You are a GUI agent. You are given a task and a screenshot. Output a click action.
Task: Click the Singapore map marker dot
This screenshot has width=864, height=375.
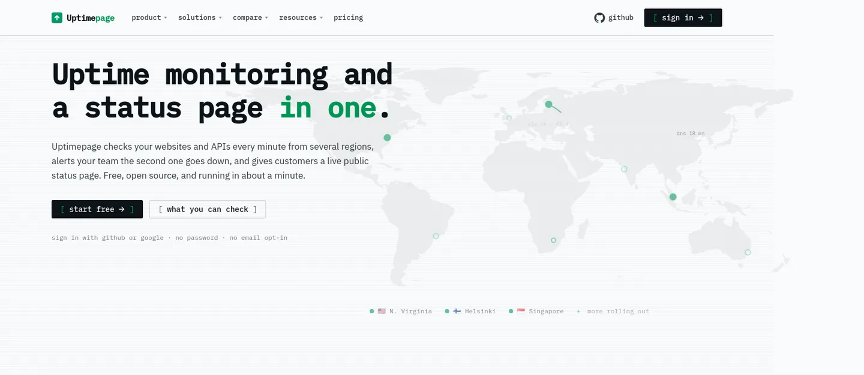click(x=673, y=197)
